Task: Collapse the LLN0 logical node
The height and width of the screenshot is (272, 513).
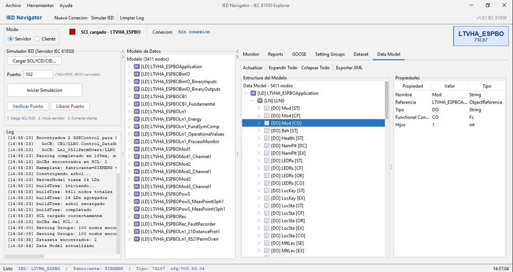Action: coord(252,101)
